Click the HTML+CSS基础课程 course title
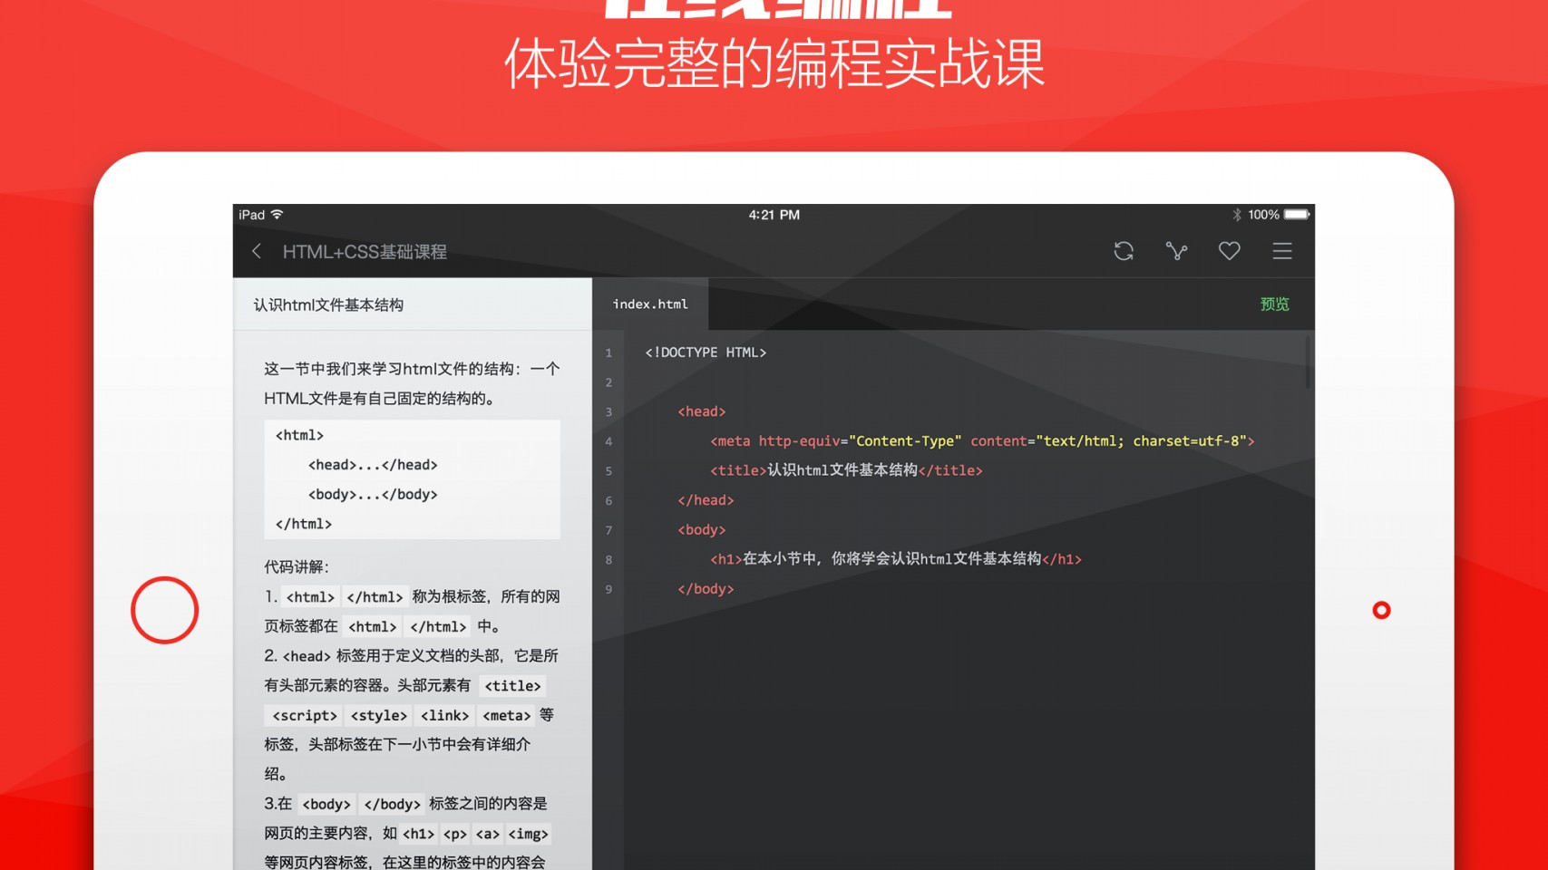 coord(365,252)
